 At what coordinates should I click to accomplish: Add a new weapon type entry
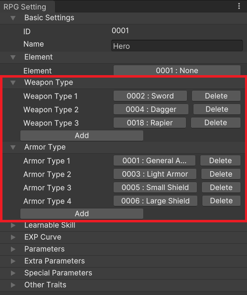tap(82, 135)
